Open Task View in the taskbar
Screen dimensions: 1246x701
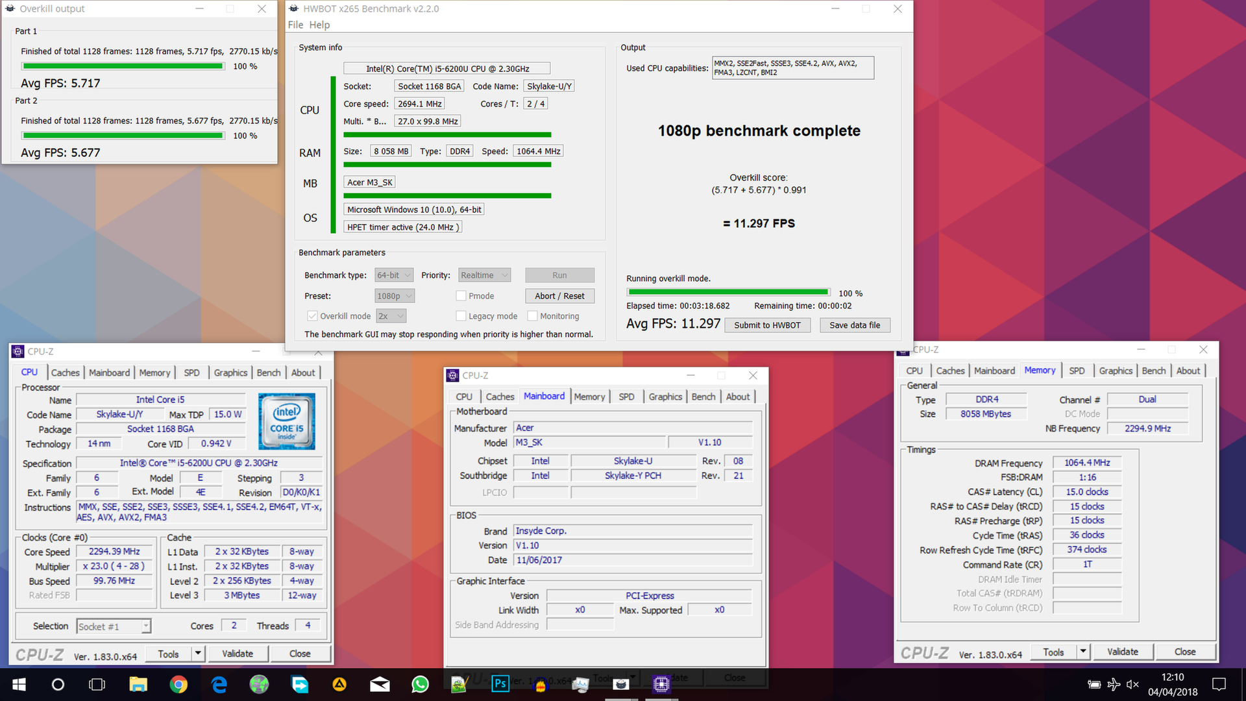pos(97,684)
